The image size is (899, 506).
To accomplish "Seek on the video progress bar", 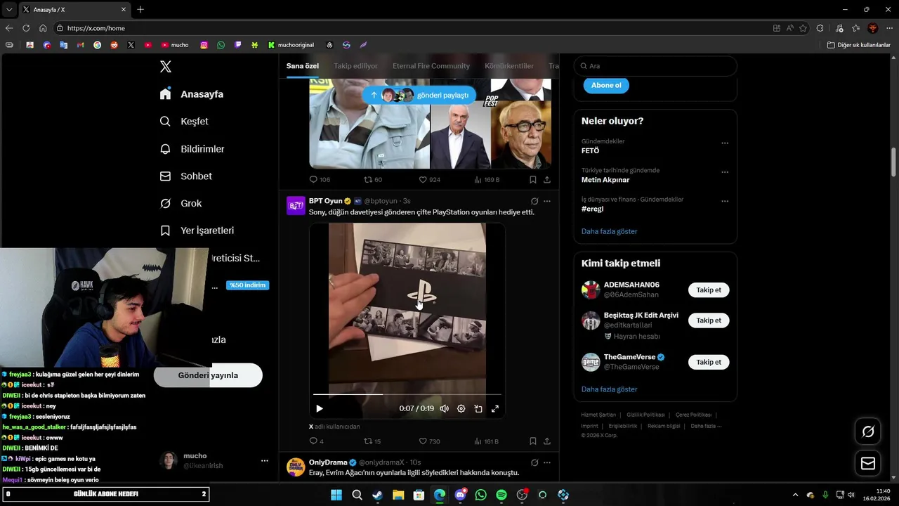I will (x=407, y=394).
